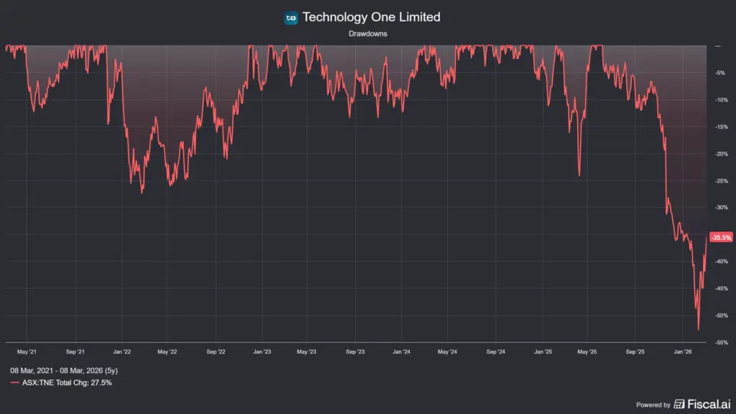Viewport: 736px width, 414px height.
Task: Click the deepest drawdown trough near -52%
Action: (x=698, y=329)
